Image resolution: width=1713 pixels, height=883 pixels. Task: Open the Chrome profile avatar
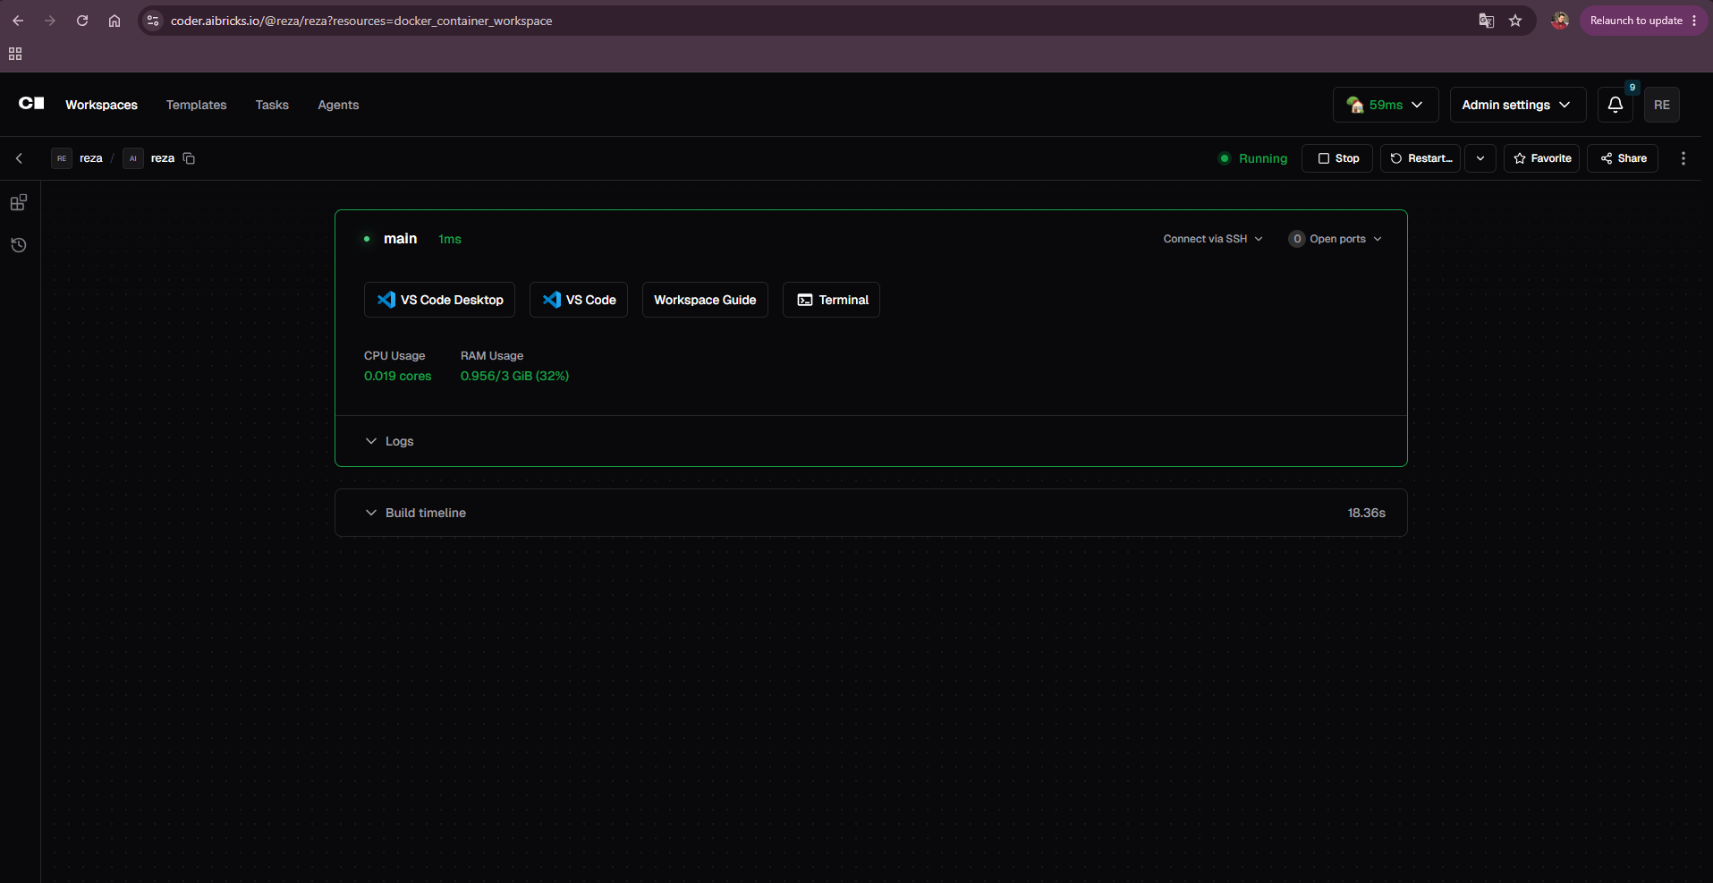pos(1560,21)
